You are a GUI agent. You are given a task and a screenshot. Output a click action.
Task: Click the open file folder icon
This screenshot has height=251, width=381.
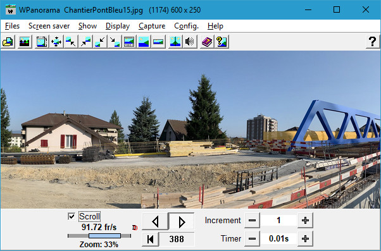[x=8, y=42]
